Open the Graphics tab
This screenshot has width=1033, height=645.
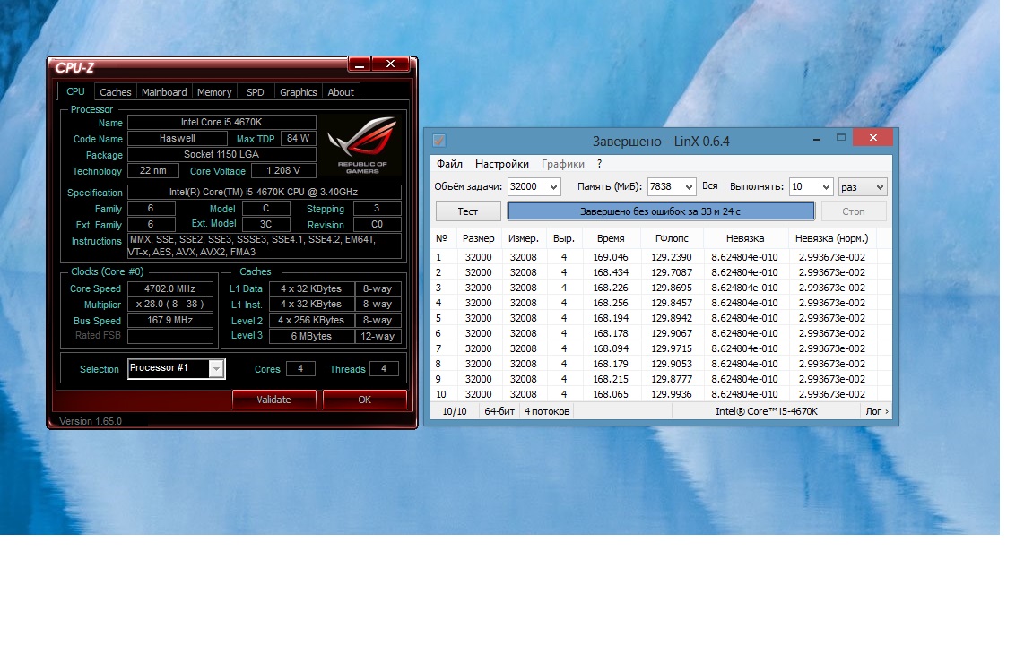(298, 92)
